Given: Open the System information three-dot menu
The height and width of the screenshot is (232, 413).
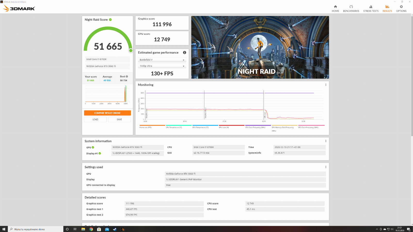Looking at the screenshot, I should coord(326,141).
